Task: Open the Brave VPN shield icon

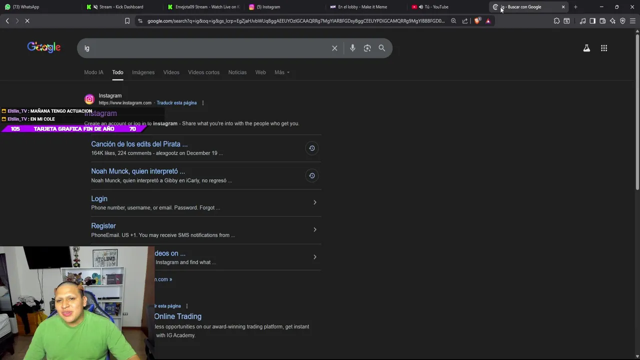Action: click(x=622, y=21)
